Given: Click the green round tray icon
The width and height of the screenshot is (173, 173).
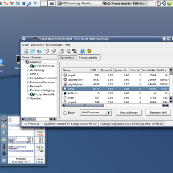Looking at the screenshot, I should (170, 3).
